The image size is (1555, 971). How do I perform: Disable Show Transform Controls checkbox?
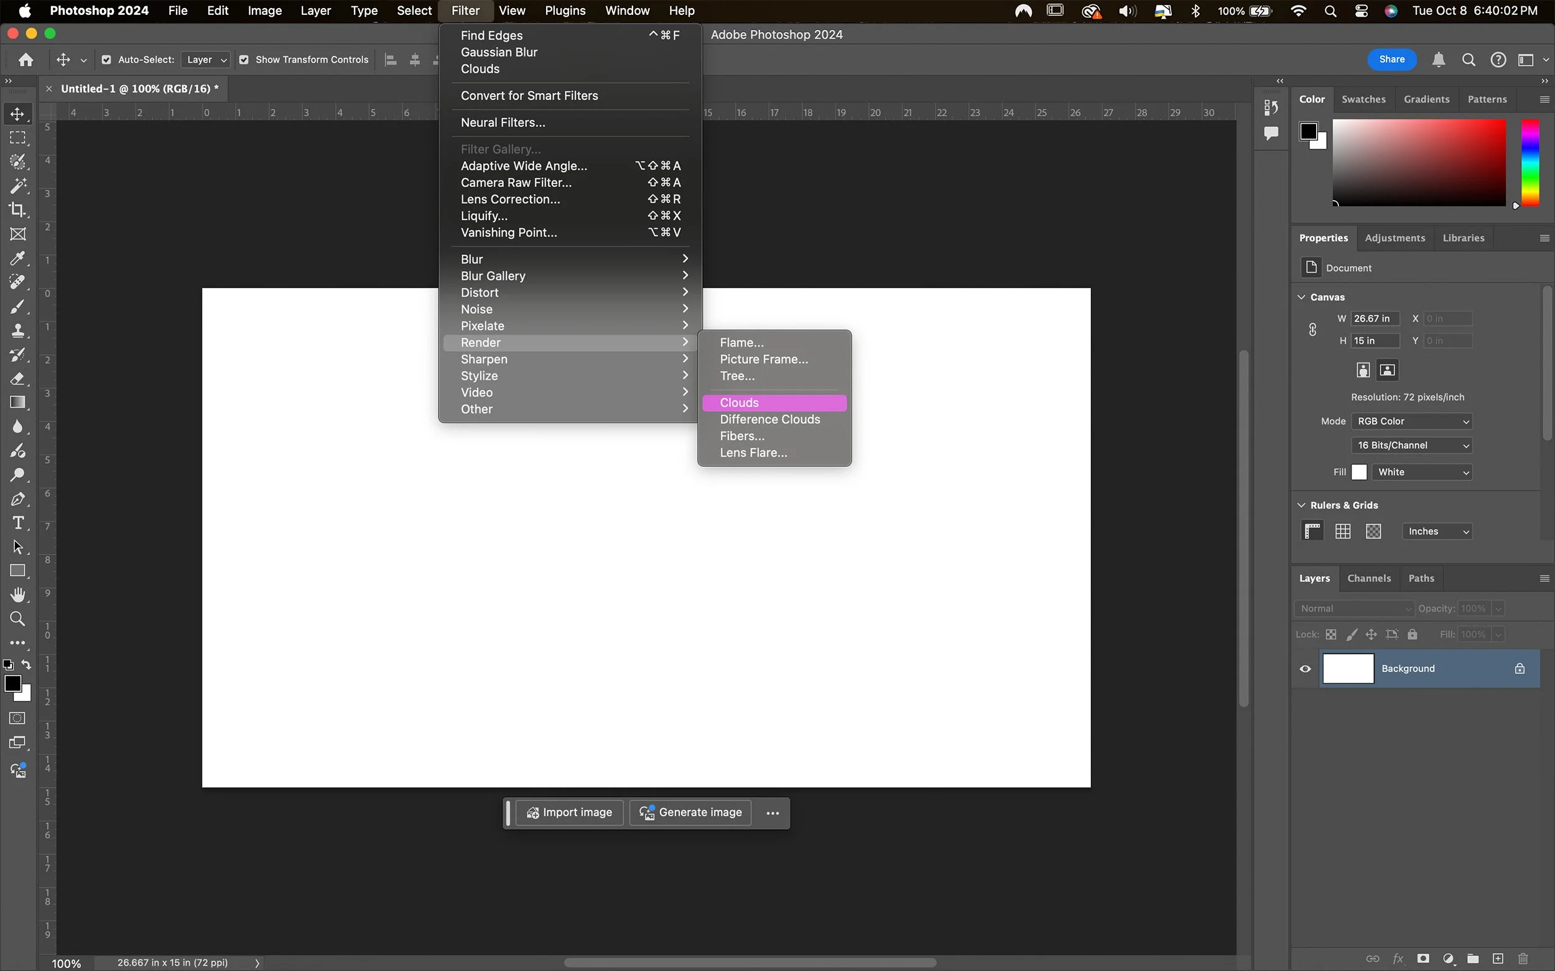coord(244,60)
